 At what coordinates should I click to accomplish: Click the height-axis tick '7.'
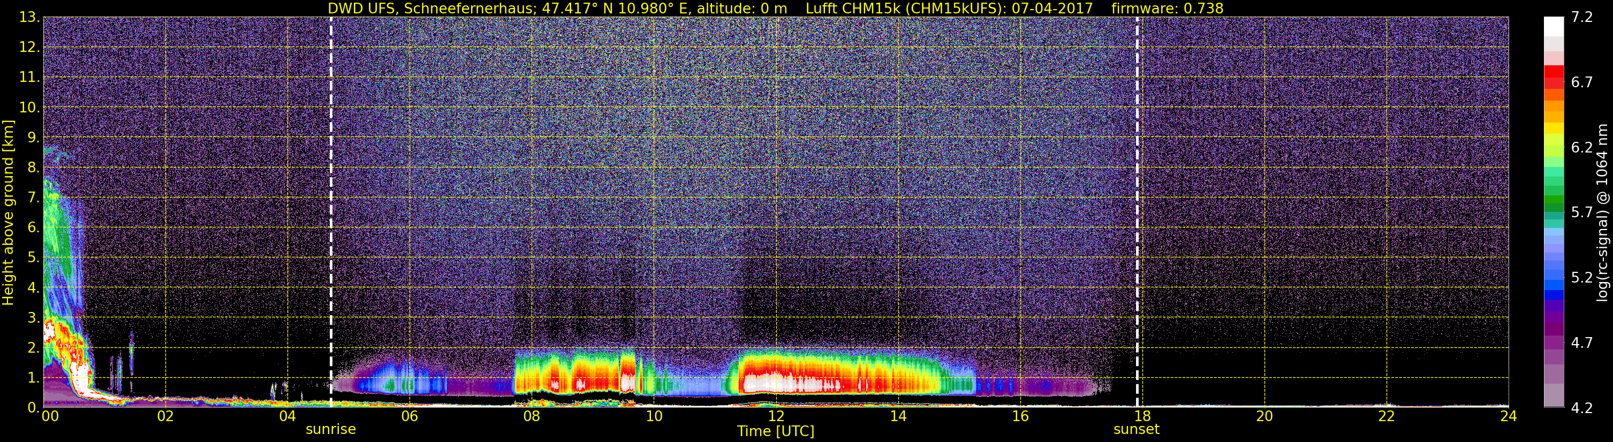[x=34, y=198]
